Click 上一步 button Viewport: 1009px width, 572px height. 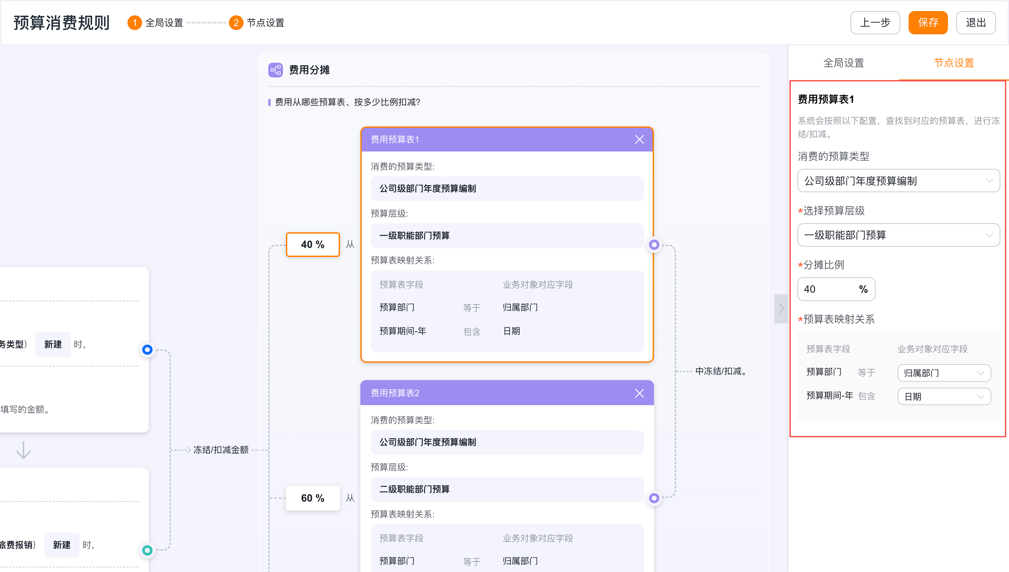875,23
